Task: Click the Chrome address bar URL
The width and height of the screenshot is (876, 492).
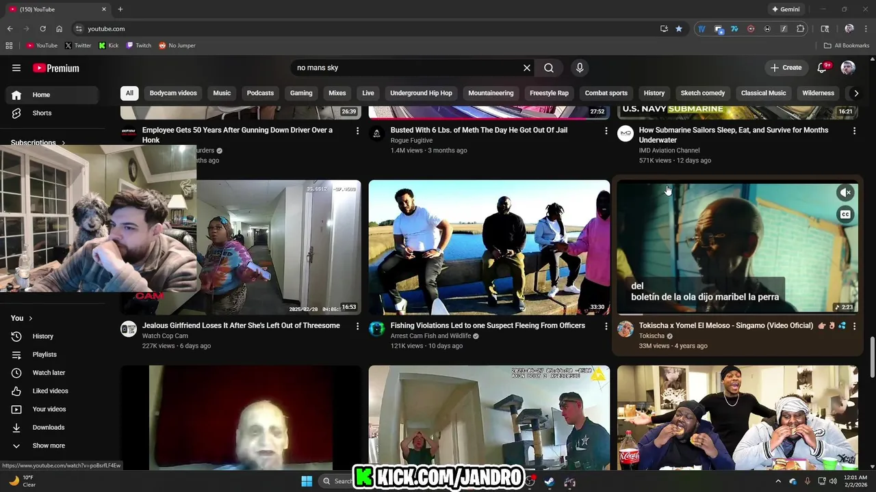Action: [x=106, y=29]
